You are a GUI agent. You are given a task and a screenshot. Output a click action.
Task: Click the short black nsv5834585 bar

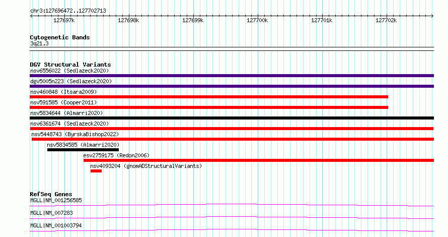[x=83, y=150]
